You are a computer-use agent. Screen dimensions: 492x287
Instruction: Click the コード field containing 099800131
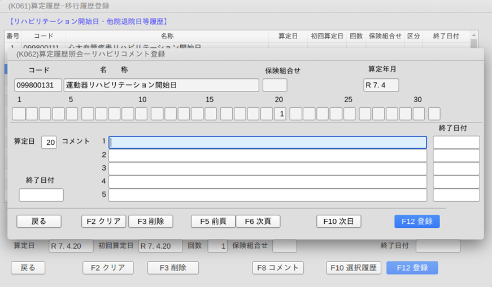point(38,85)
